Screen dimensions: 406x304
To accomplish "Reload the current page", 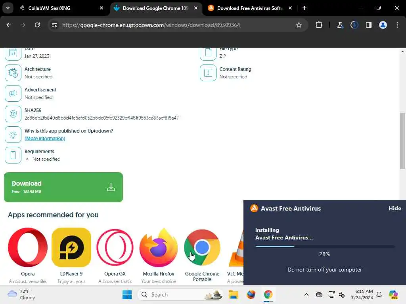I will click(37, 25).
